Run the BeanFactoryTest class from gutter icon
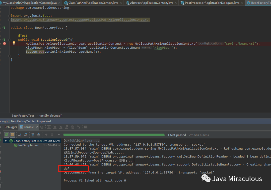The width and height of the screenshot is (271, 190). point(4,28)
